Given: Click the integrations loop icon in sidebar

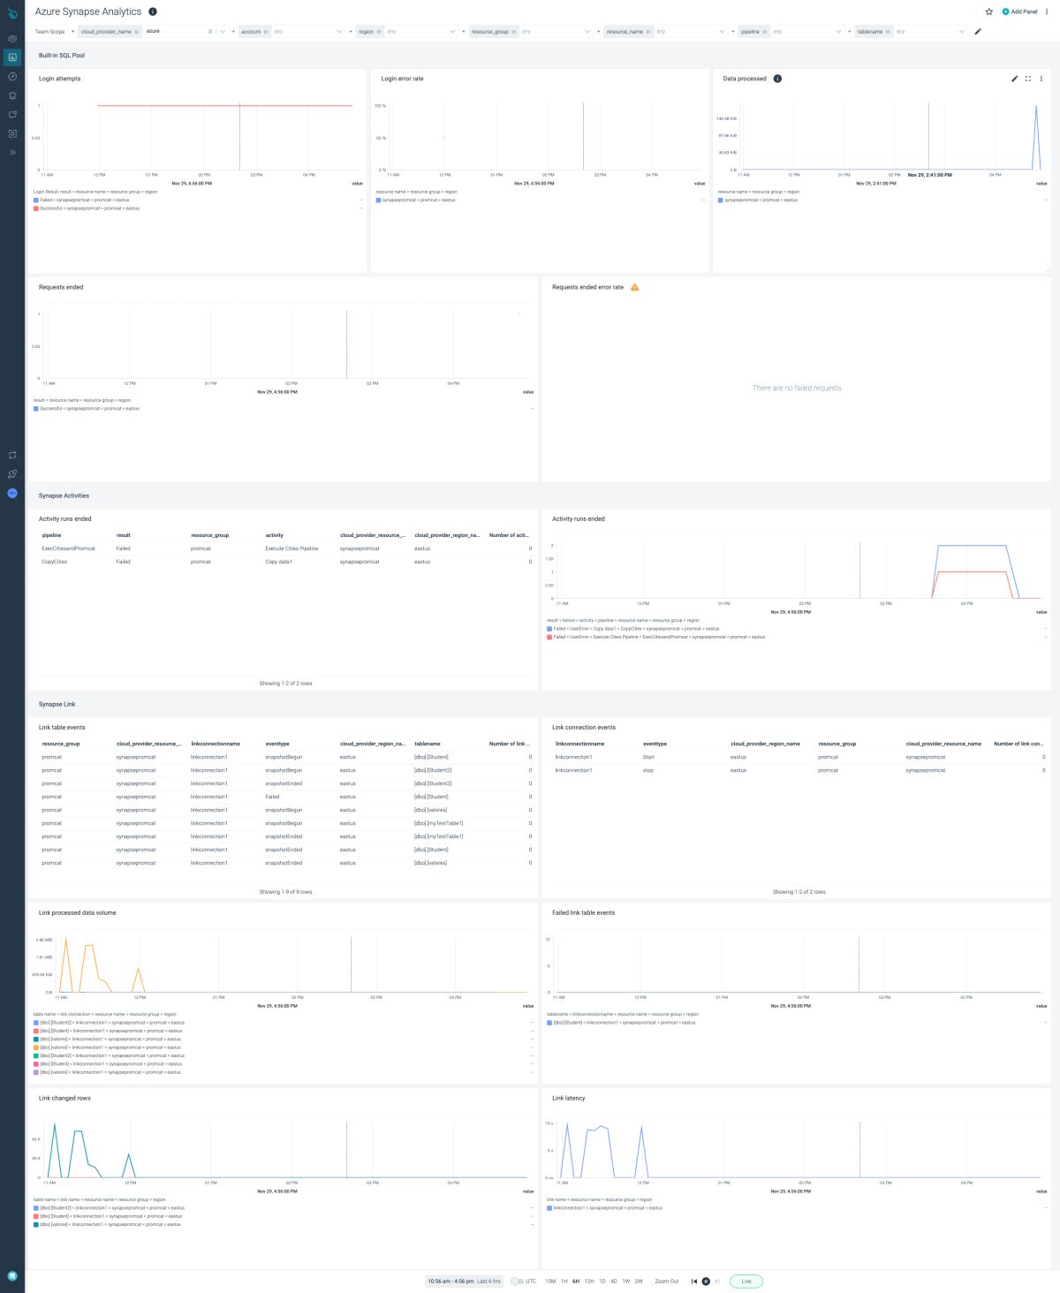Looking at the screenshot, I should point(12,455).
